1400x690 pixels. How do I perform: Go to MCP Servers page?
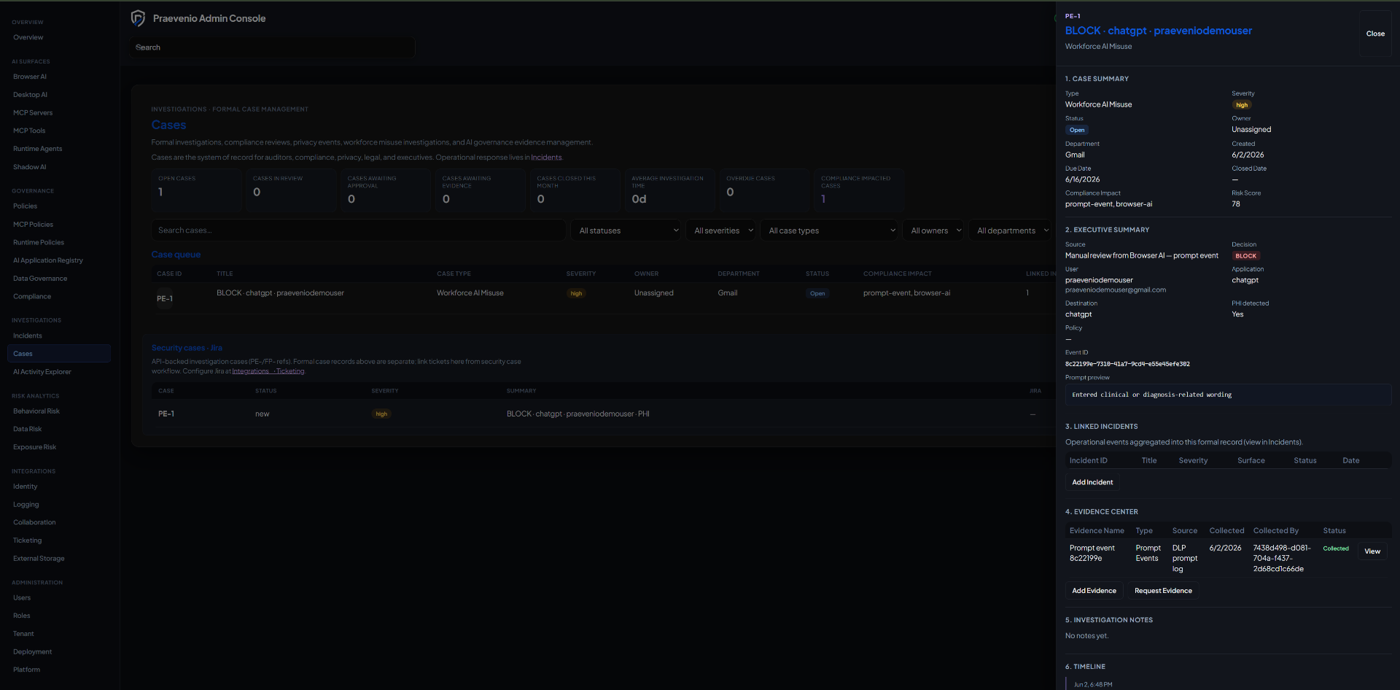(33, 113)
